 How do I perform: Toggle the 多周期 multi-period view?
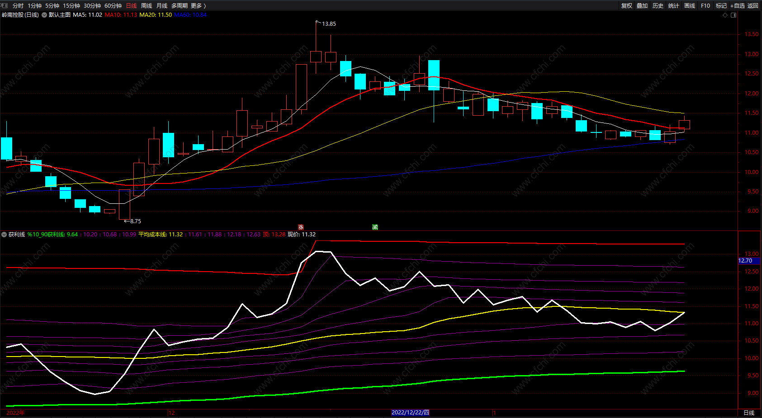[179, 6]
